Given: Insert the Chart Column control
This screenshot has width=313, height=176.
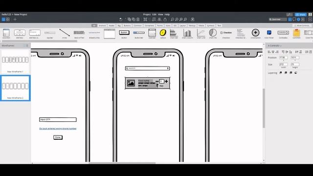Looking at the screenshot, I should pyautogui.click(x=187, y=34).
